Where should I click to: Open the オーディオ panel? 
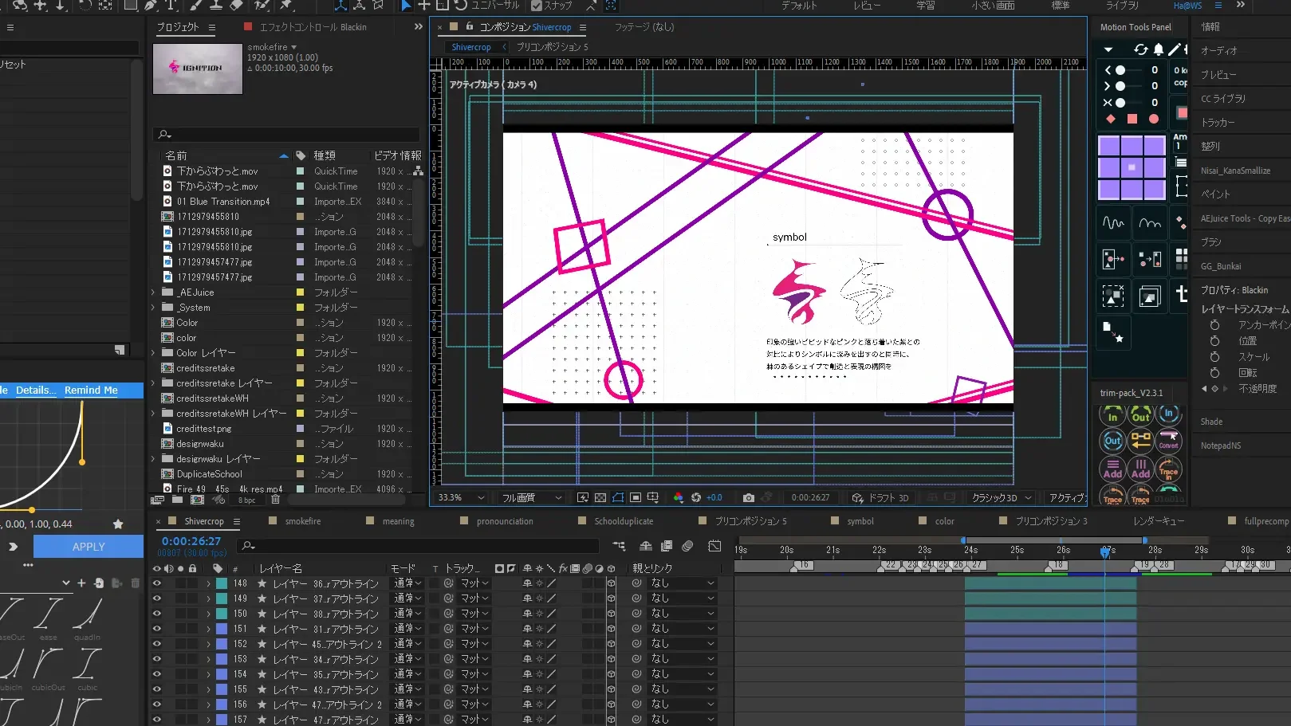1219,51
